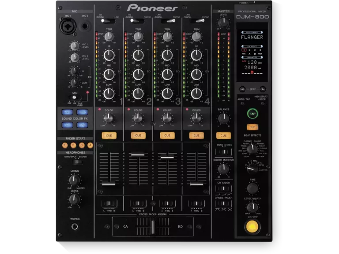Click the BOOTH MONITOR knob
The height and width of the screenshot is (254, 339).
pyautogui.click(x=223, y=169)
